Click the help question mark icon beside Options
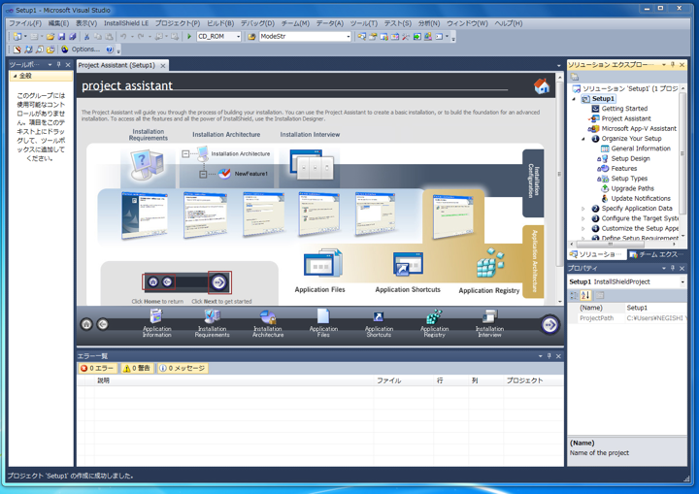The image size is (699, 494). point(109,49)
